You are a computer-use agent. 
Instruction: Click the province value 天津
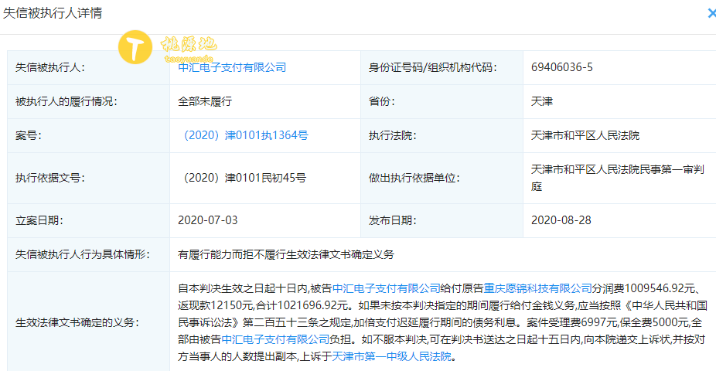542,101
